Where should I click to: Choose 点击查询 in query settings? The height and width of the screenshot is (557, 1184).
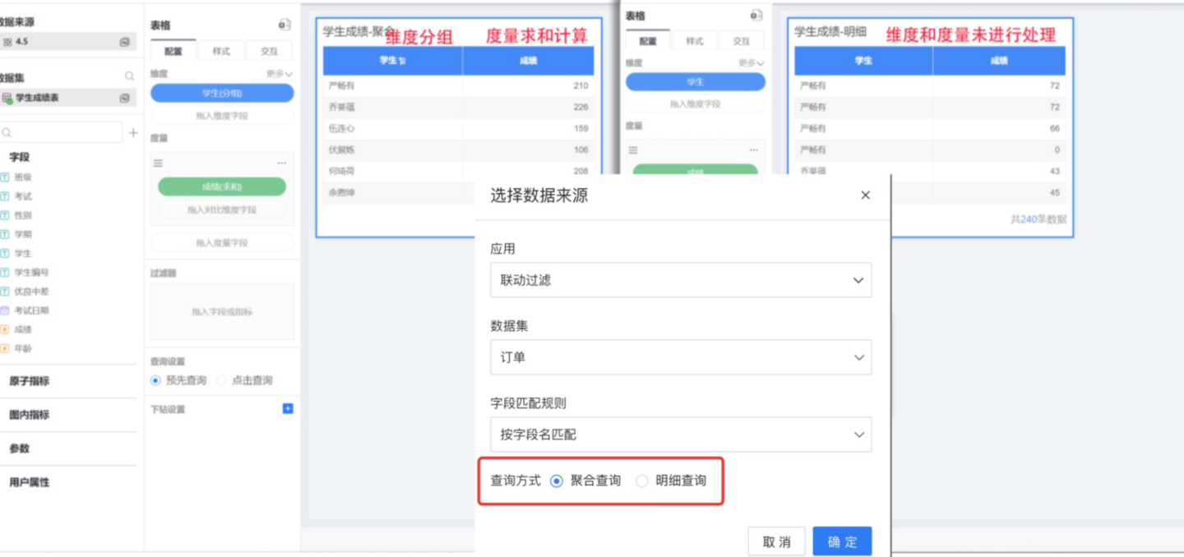click(222, 380)
